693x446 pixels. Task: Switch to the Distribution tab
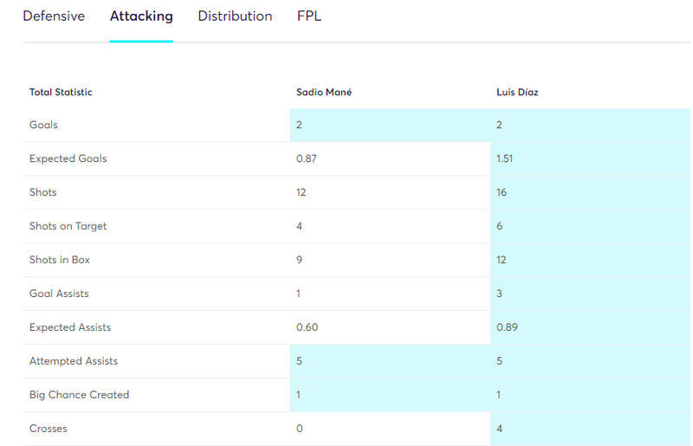tap(235, 16)
